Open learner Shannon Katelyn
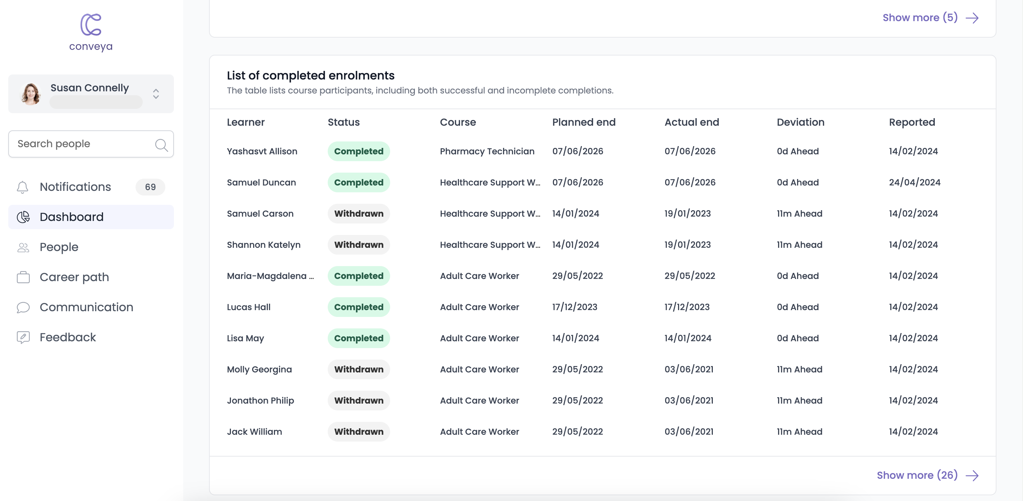 click(x=264, y=245)
